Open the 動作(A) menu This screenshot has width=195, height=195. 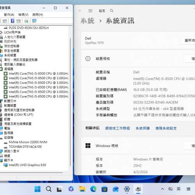click(9, 15)
